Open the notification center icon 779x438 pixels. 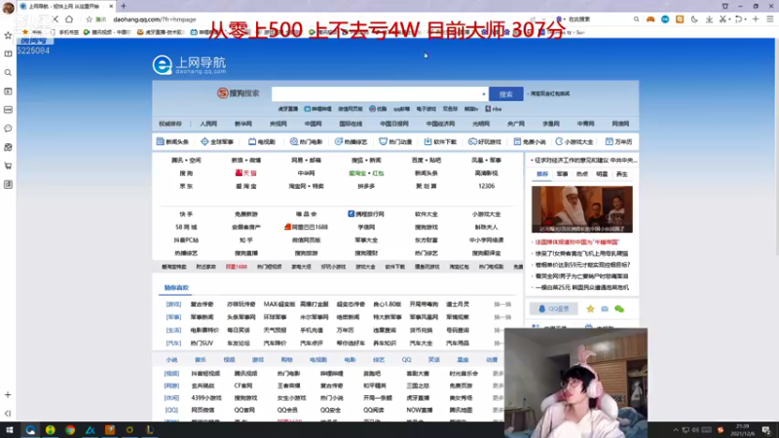point(766,430)
